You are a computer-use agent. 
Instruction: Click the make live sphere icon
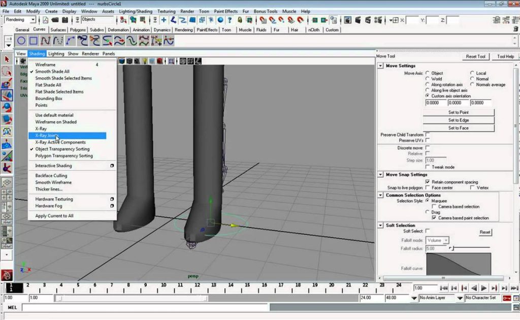pos(220,20)
